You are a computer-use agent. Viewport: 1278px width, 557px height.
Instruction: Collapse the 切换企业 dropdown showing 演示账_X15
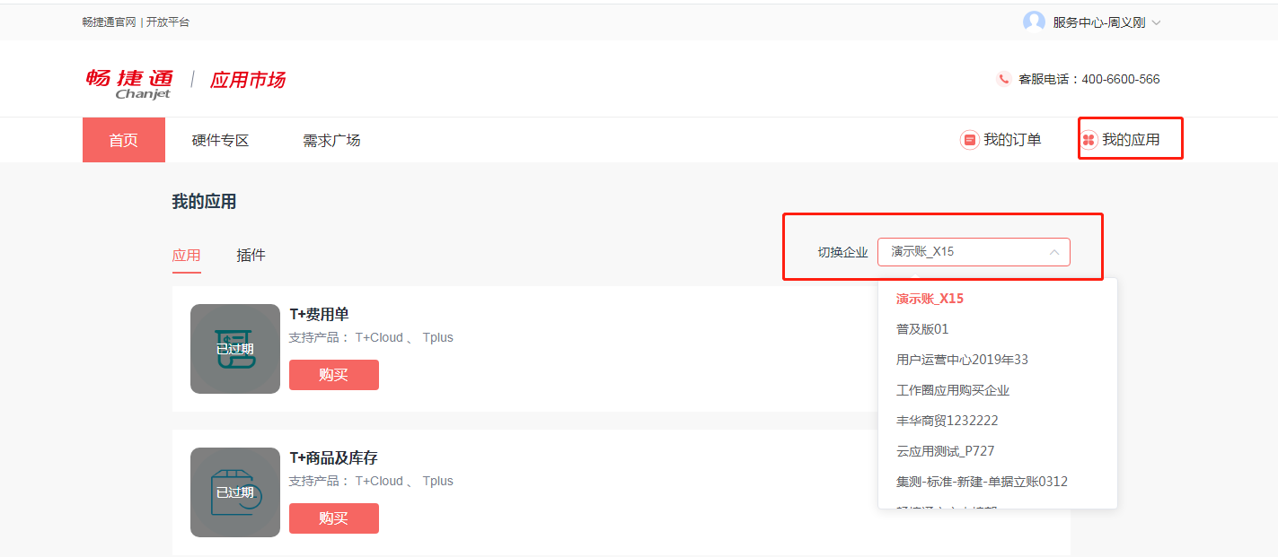coord(974,252)
